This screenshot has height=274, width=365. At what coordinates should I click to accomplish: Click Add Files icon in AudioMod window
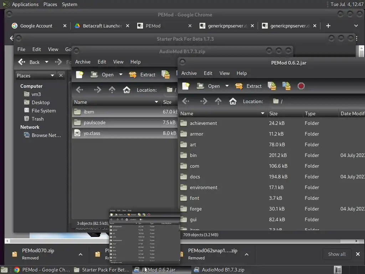click(165, 75)
